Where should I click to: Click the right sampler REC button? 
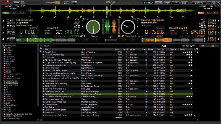click(200, 13)
